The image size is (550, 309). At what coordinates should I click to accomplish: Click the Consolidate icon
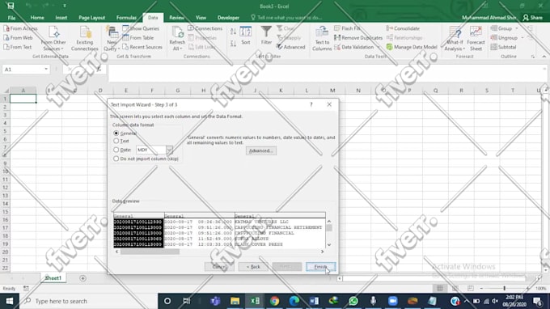[x=390, y=28]
